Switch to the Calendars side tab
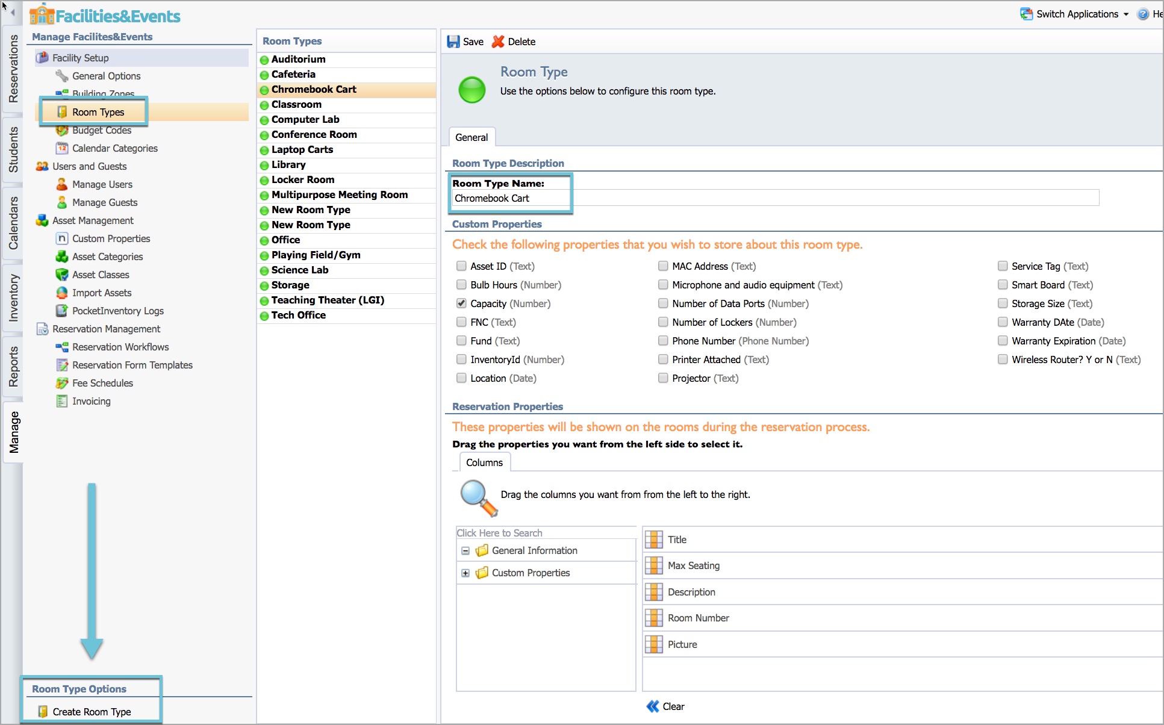 click(x=13, y=223)
